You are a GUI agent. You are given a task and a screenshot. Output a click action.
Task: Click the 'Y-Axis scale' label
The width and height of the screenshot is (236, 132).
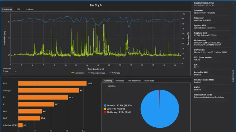[7, 68]
